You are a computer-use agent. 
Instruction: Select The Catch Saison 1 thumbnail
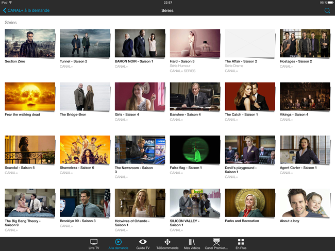pyautogui.click(x=250, y=96)
